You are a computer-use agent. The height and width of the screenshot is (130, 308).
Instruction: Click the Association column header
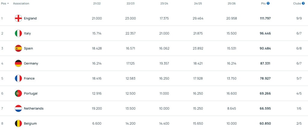[21, 3]
